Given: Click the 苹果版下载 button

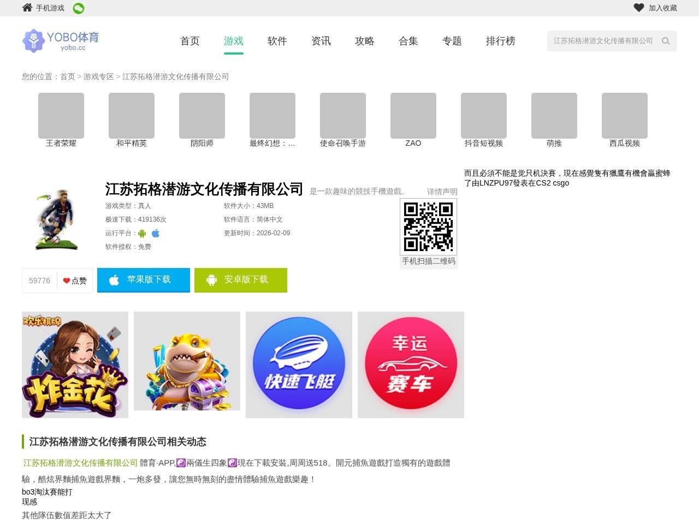Looking at the screenshot, I should point(144,280).
